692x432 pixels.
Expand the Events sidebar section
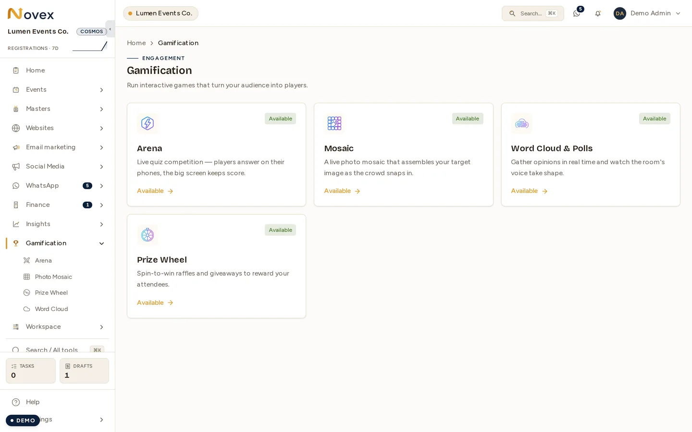(x=101, y=90)
